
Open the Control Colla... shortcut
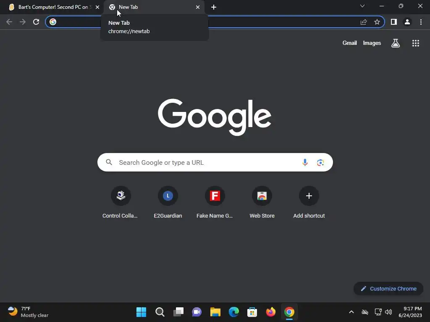121,203
